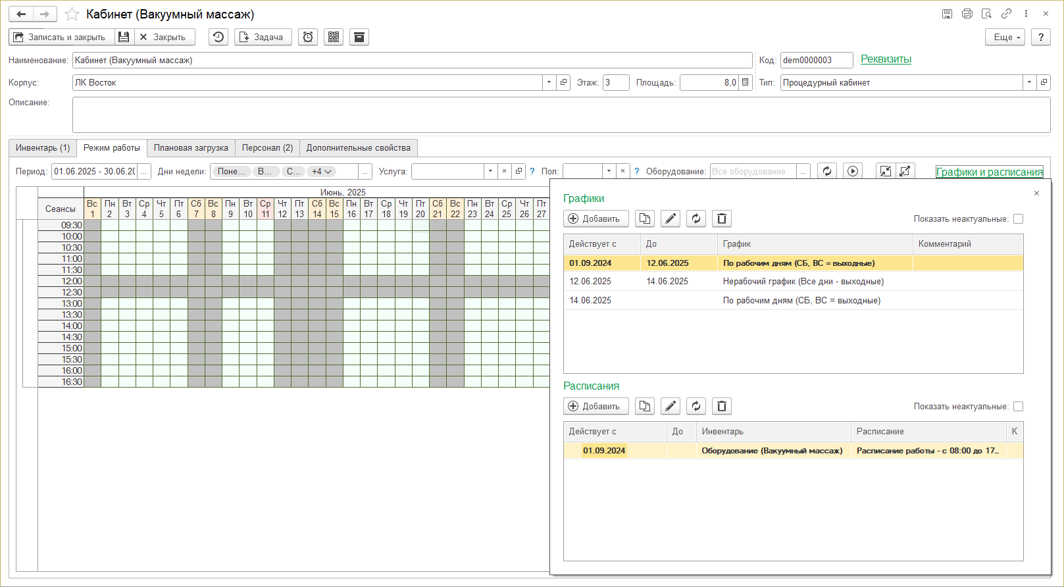Click the QR code icon in toolbar
Screen dimensions: 1064x587
(334, 38)
